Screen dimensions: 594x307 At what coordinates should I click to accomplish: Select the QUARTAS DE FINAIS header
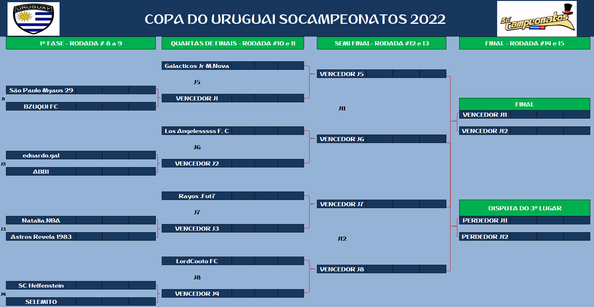(233, 43)
